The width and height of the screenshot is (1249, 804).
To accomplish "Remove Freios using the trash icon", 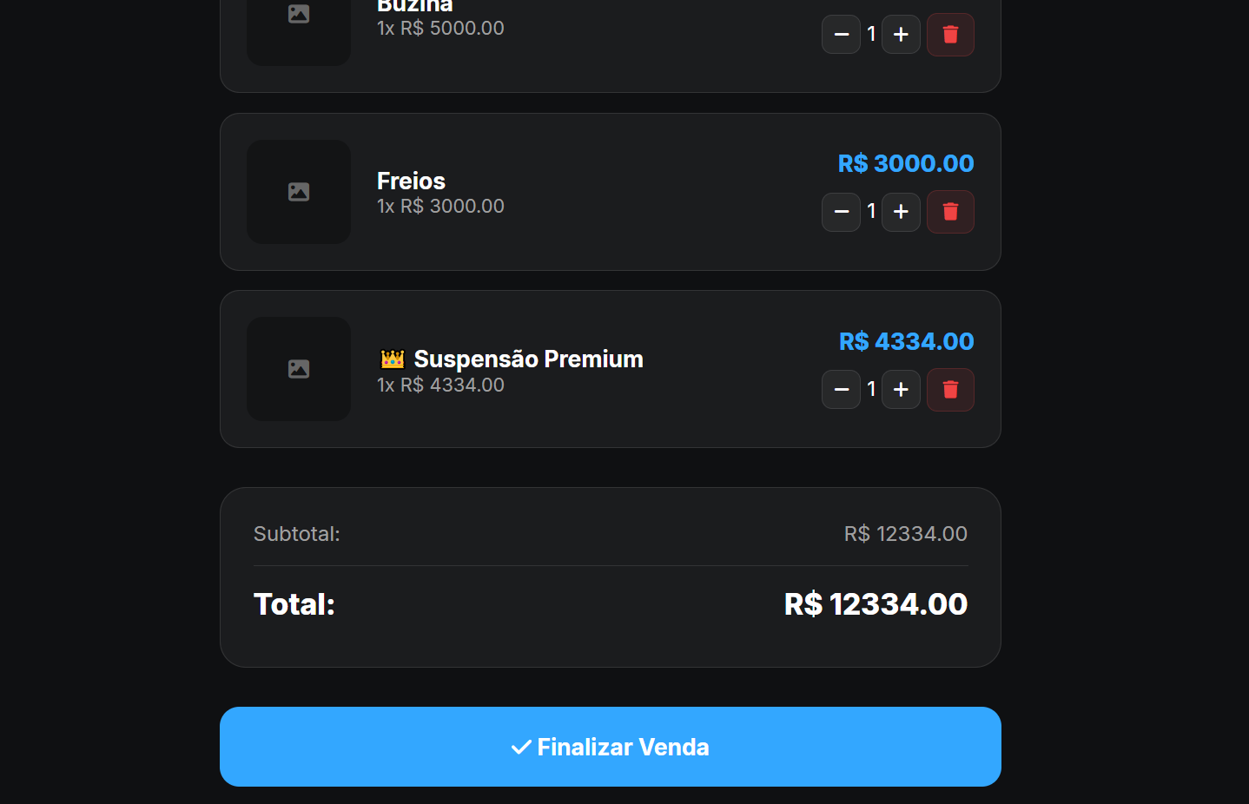I will (950, 212).
